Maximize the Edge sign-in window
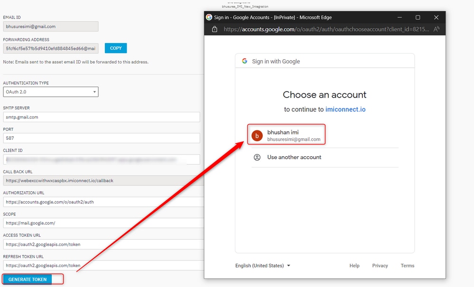Viewport: 474px width, 287px height. point(418,18)
